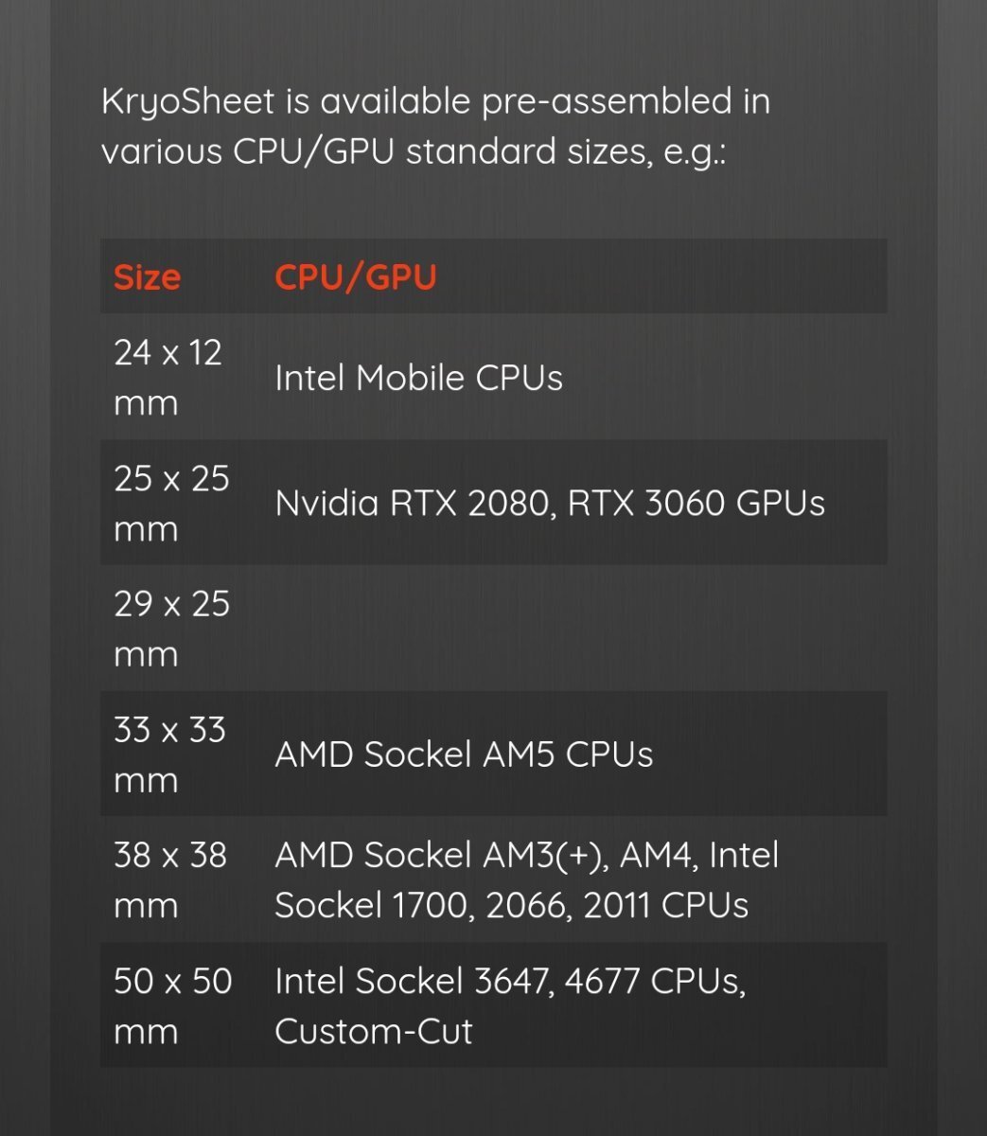Click the AMD Sockel AM5 CPUs entry
This screenshot has width=987, height=1136.
tap(464, 754)
